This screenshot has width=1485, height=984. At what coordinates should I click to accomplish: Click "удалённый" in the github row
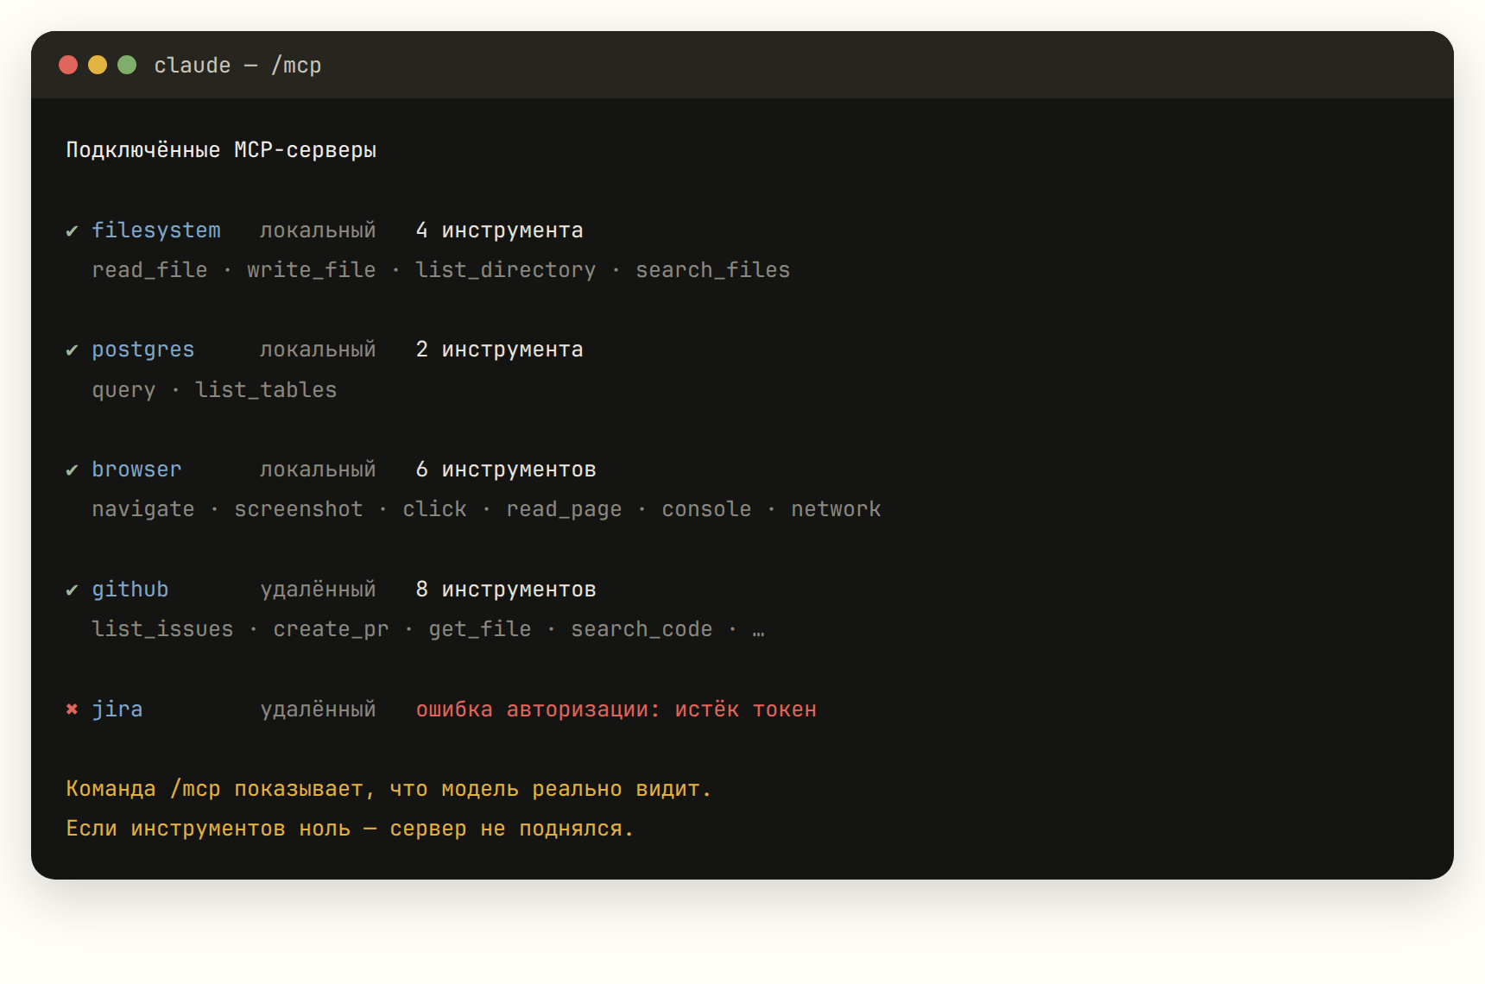pyautogui.click(x=318, y=590)
